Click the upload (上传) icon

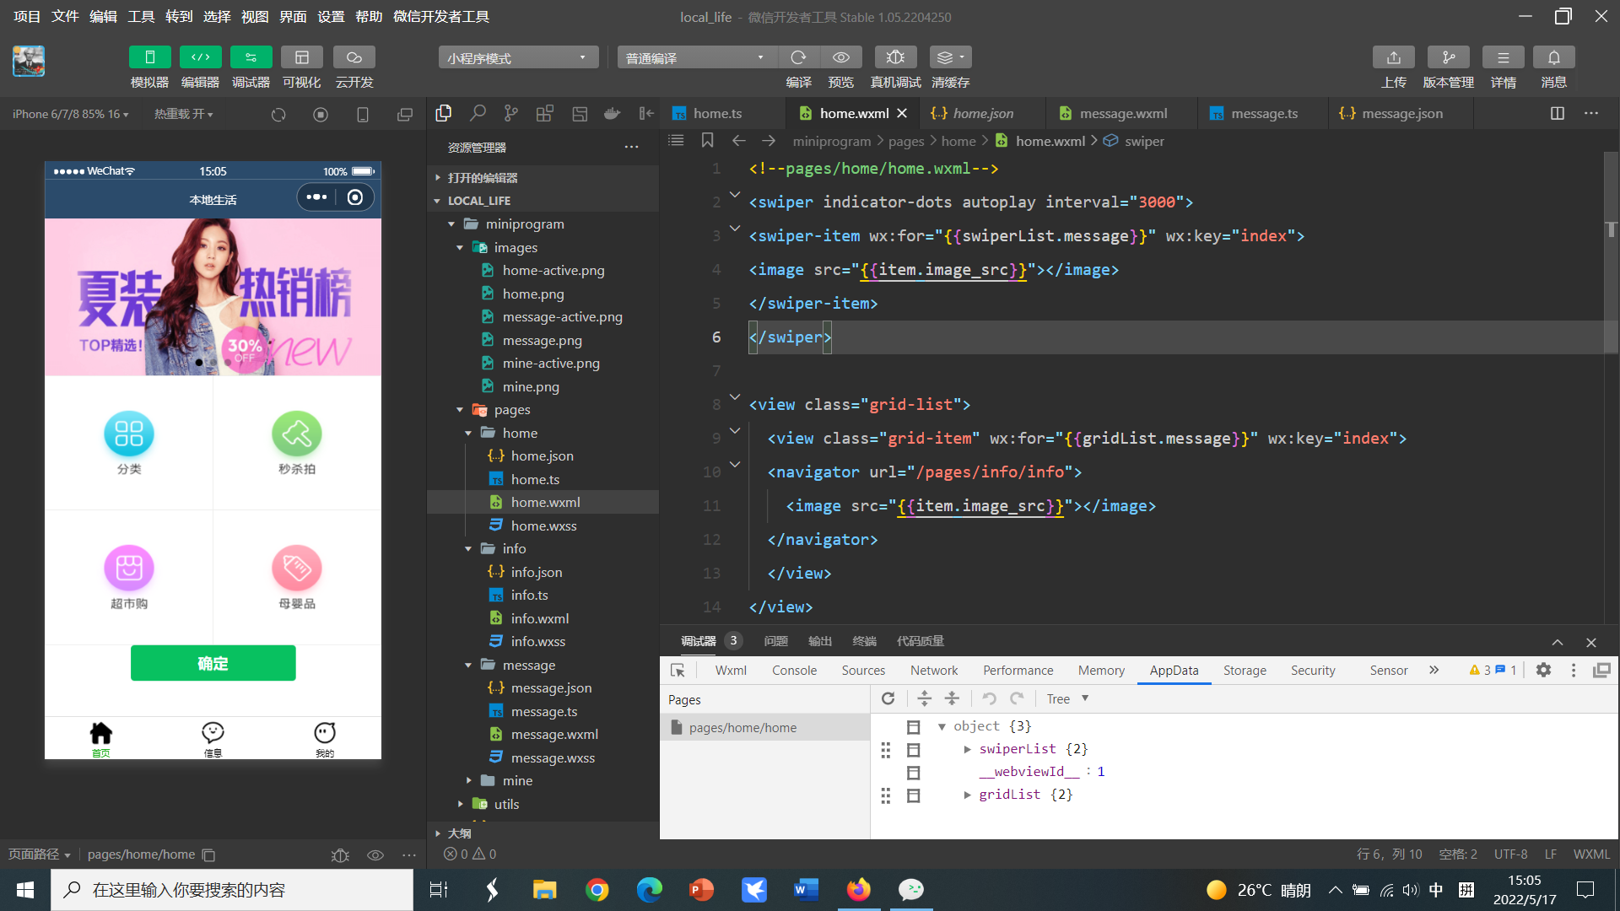[1393, 57]
